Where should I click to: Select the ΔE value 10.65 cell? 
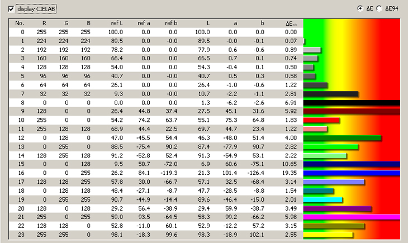[290, 164]
